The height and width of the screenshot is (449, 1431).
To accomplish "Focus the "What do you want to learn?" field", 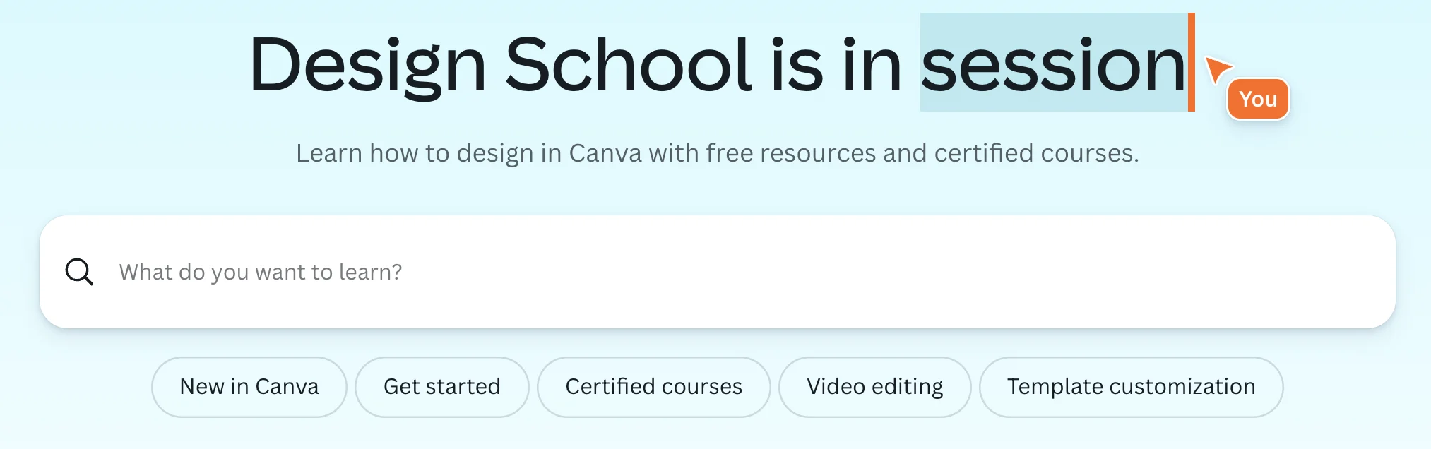I will pyautogui.click(x=636, y=272).
